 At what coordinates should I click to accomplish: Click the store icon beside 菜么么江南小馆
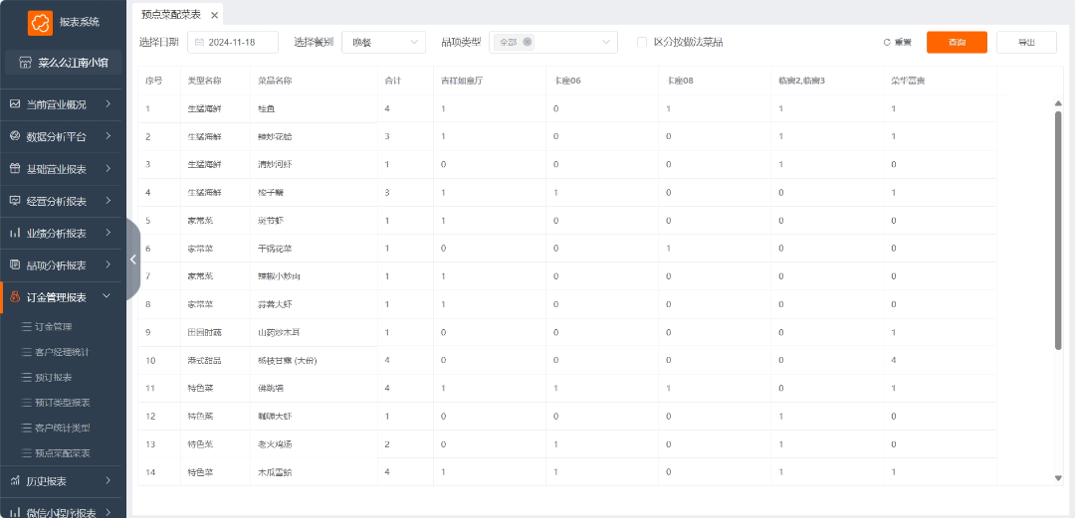click(25, 63)
